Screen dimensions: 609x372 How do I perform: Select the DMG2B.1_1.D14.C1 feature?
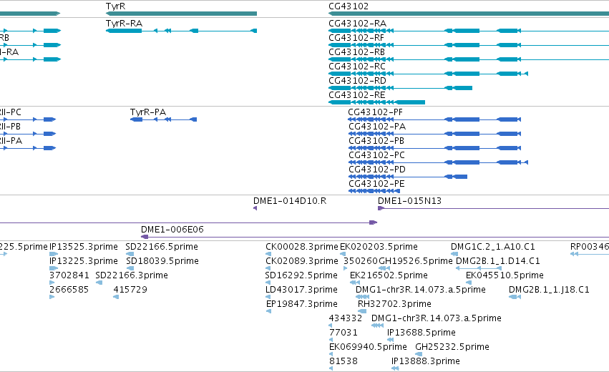tap(498, 261)
